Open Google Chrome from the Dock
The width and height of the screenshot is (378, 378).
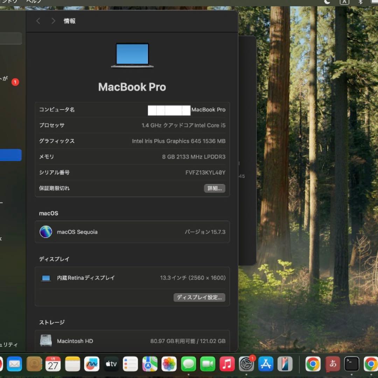313,364
